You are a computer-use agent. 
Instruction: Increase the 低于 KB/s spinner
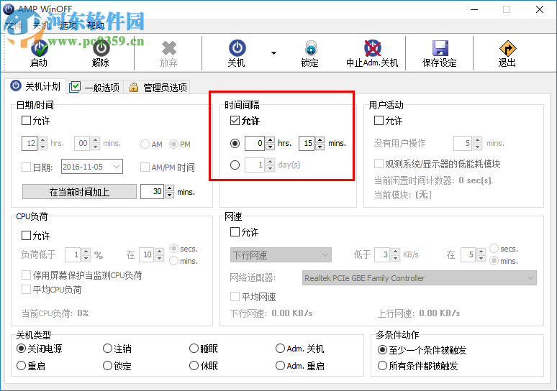click(x=395, y=252)
